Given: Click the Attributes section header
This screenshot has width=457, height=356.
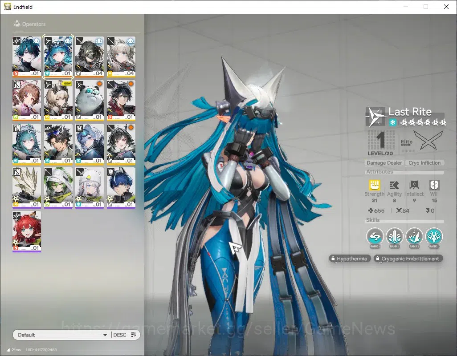Looking at the screenshot, I should point(379,172).
